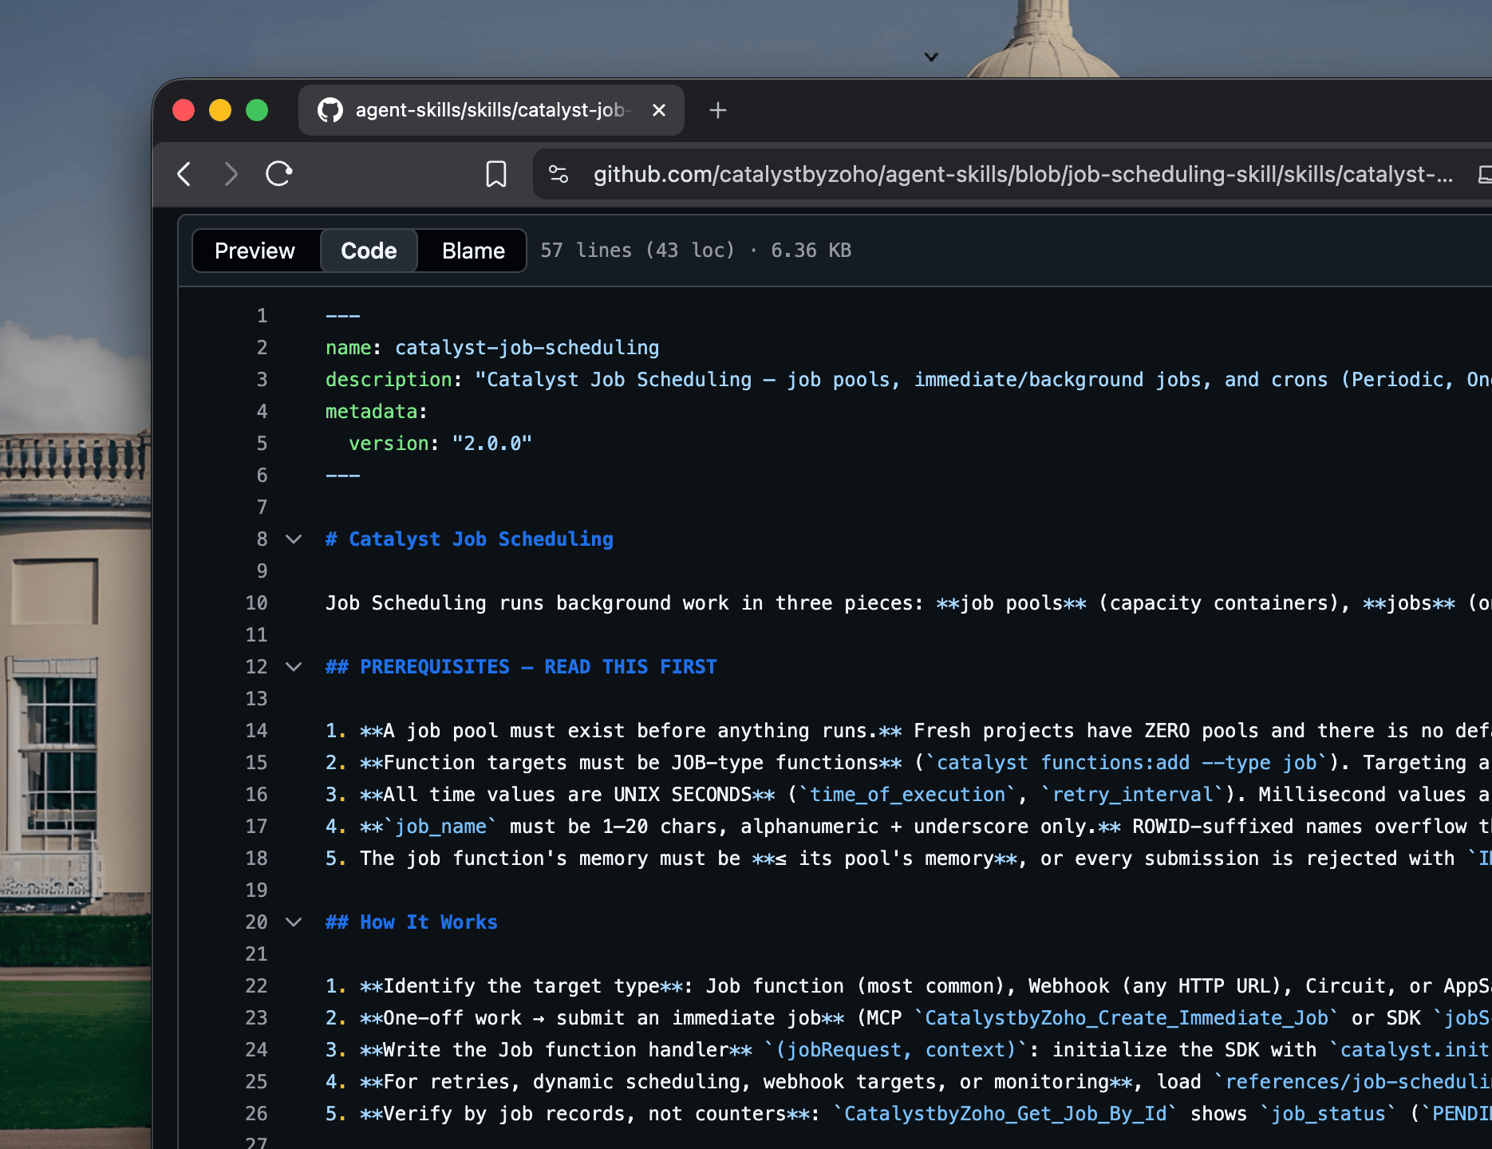Click the '## How It Works' heading text
Screen dimensions: 1492x1149
(x=412, y=922)
